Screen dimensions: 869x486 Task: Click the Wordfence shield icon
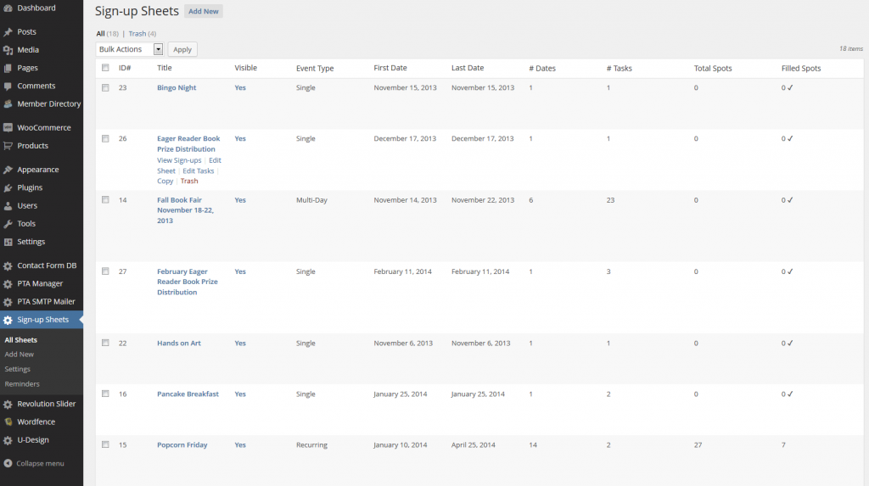click(8, 422)
